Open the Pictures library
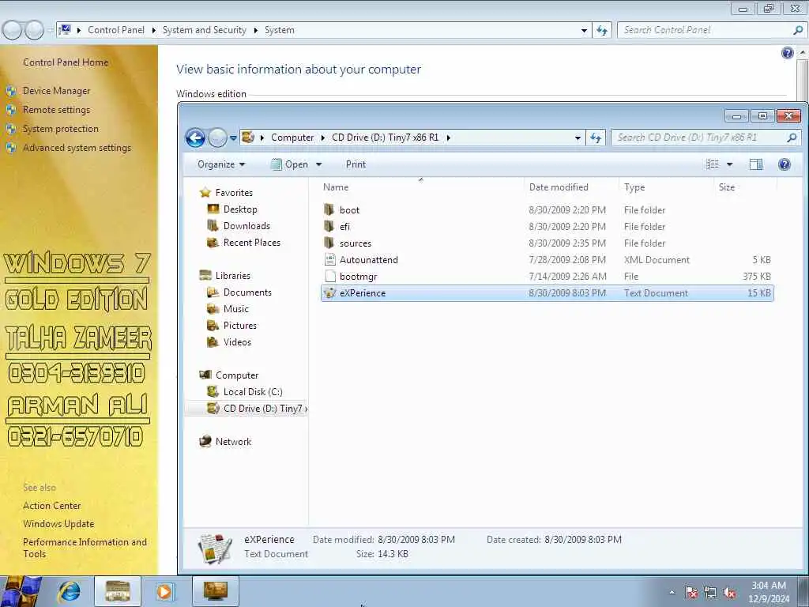This screenshot has width=809, height=607. click(240, 325)
